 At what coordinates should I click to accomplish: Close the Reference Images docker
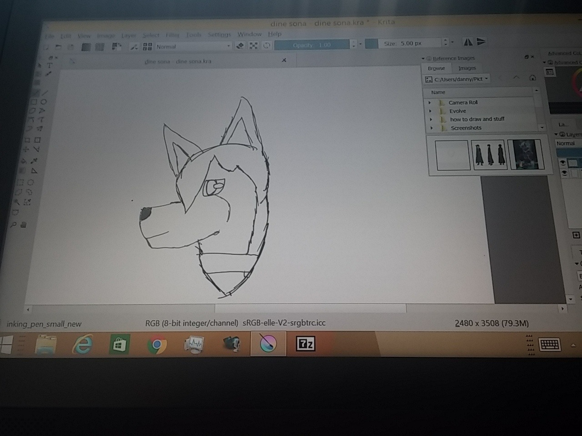[x=532, y=57]
